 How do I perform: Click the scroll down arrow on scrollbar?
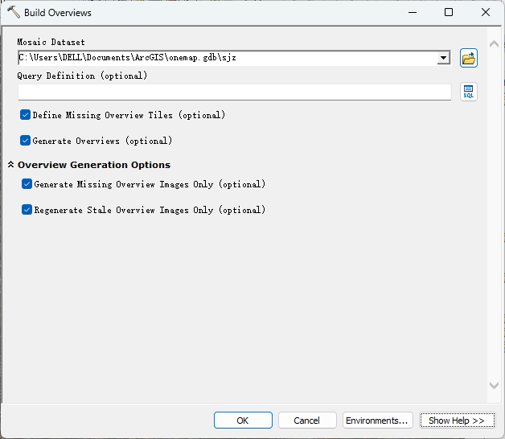pos(494,385)
